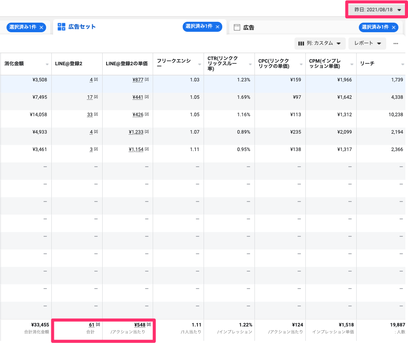Screen dimensions: 408x343
Task: Click the square icon beside 広告 tab
Action: pos(237,27)
